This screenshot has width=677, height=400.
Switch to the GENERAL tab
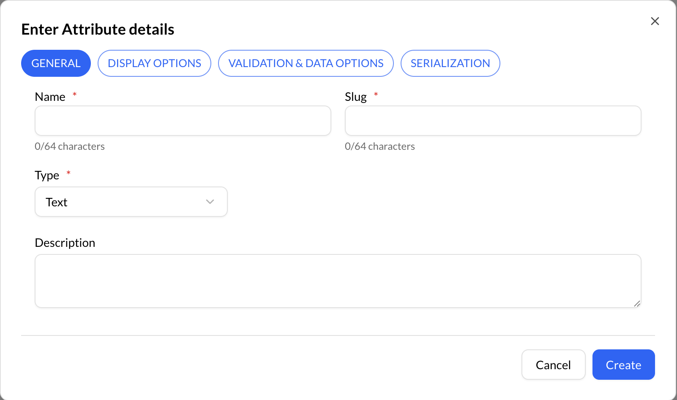pos(56,63)
